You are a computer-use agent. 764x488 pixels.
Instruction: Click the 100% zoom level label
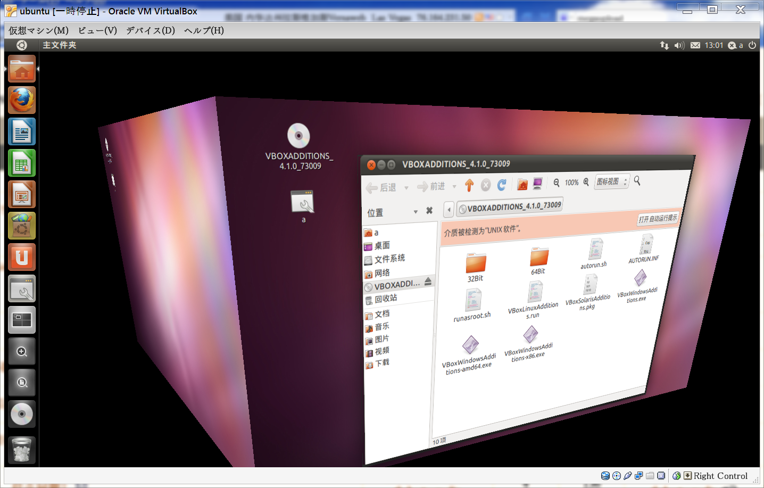(x=572, y=183)
